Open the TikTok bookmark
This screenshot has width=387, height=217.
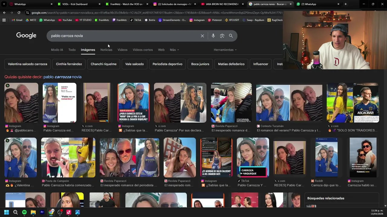(x=136, y=20)
